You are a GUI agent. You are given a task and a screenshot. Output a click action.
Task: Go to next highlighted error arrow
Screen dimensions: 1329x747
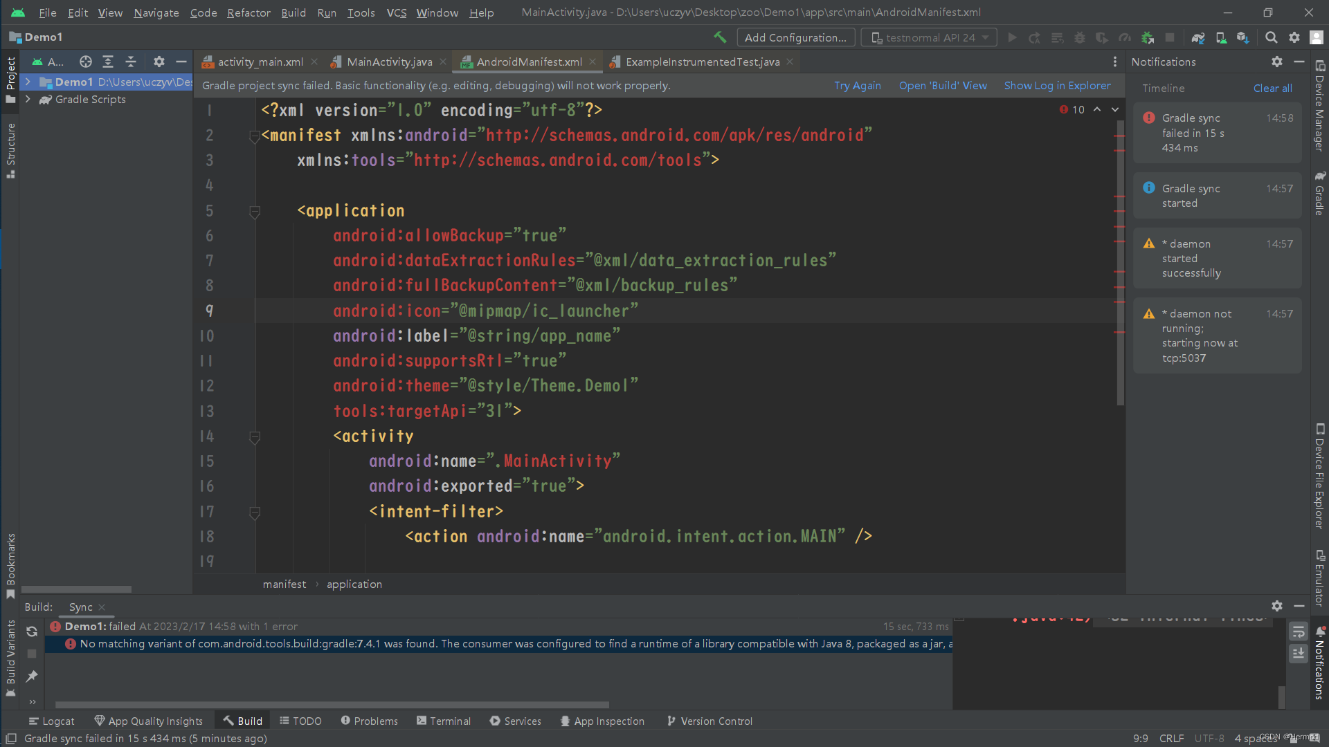[1115, 109]
